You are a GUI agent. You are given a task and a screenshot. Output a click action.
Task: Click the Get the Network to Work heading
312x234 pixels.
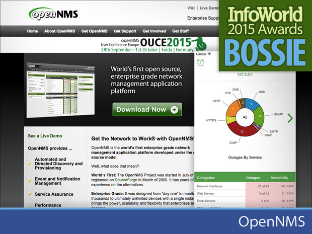coord(143,139)
